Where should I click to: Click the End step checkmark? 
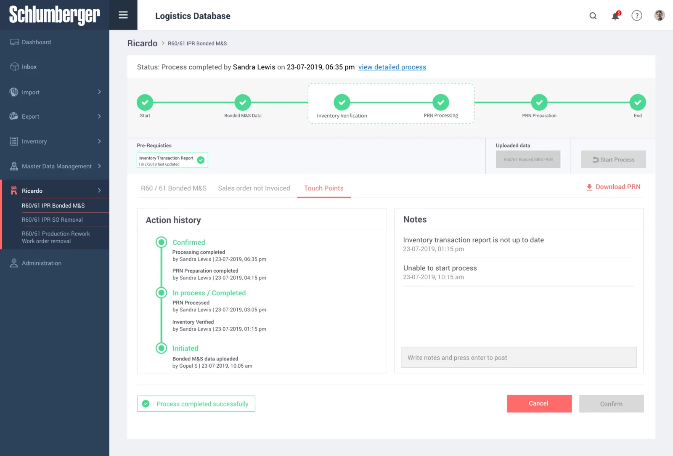click(638, 102)
